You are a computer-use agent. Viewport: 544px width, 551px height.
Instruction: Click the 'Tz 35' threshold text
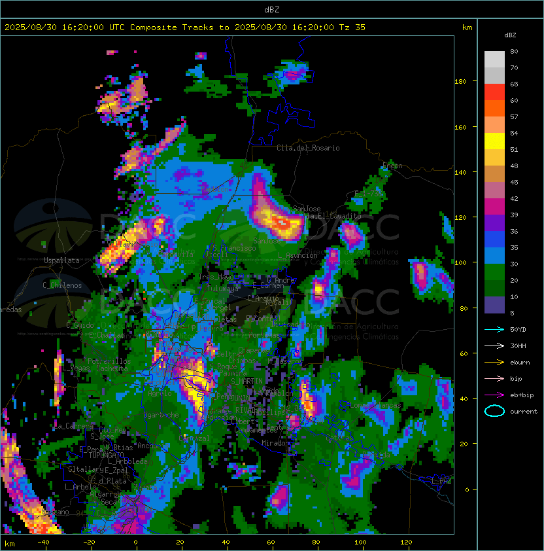click(x=352, y=27)
